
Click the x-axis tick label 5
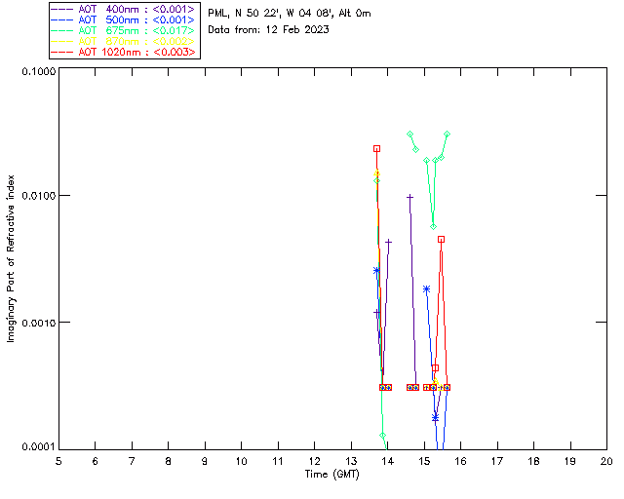click(58, 461)
